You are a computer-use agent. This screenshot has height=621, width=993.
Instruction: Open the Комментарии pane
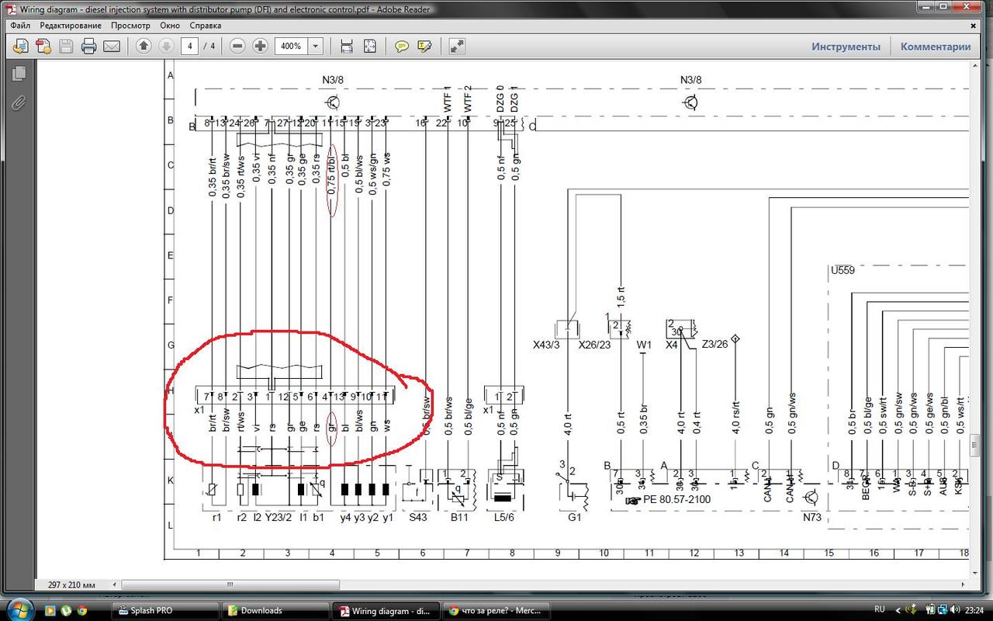coord(935,47)
